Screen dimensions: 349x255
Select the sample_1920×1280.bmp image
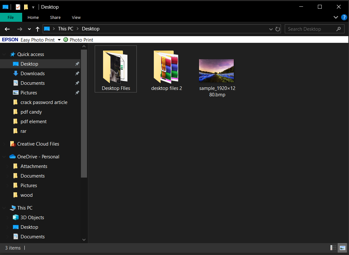point(216,70)
